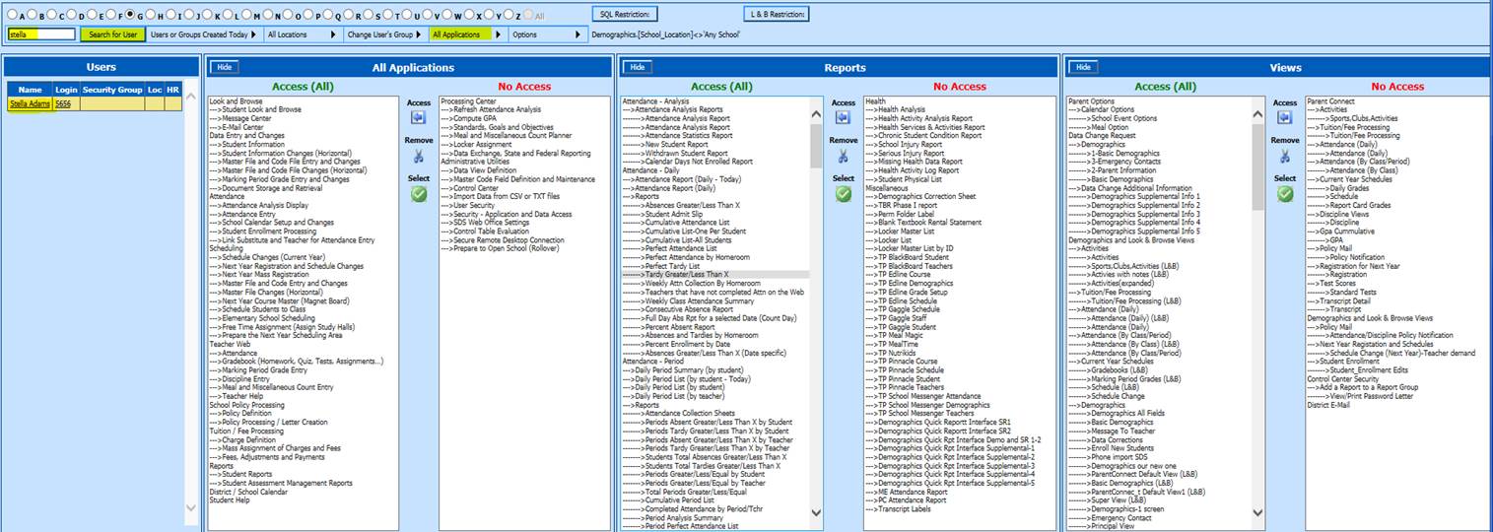Click the Views Access list scrollbar
This screenshot has height=532, width=1493.
point(1257,167)
